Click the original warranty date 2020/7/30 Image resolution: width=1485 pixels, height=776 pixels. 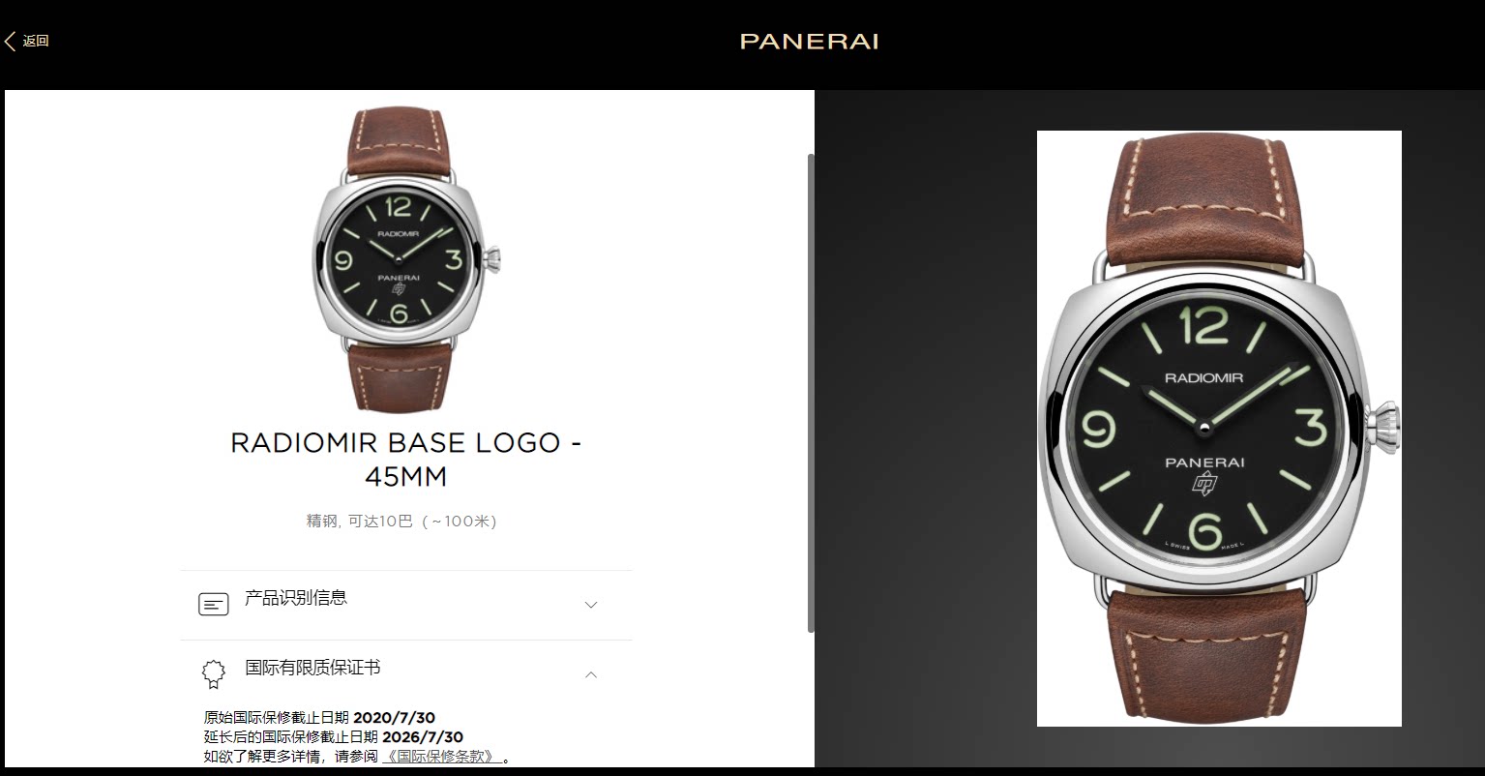pyautogui.click(x=394, y=718)
